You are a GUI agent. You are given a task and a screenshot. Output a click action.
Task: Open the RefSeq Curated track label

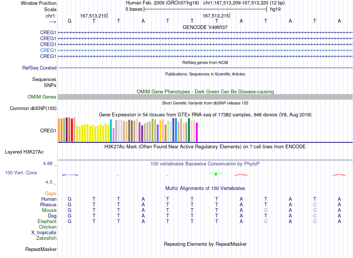tap(39, 68)
